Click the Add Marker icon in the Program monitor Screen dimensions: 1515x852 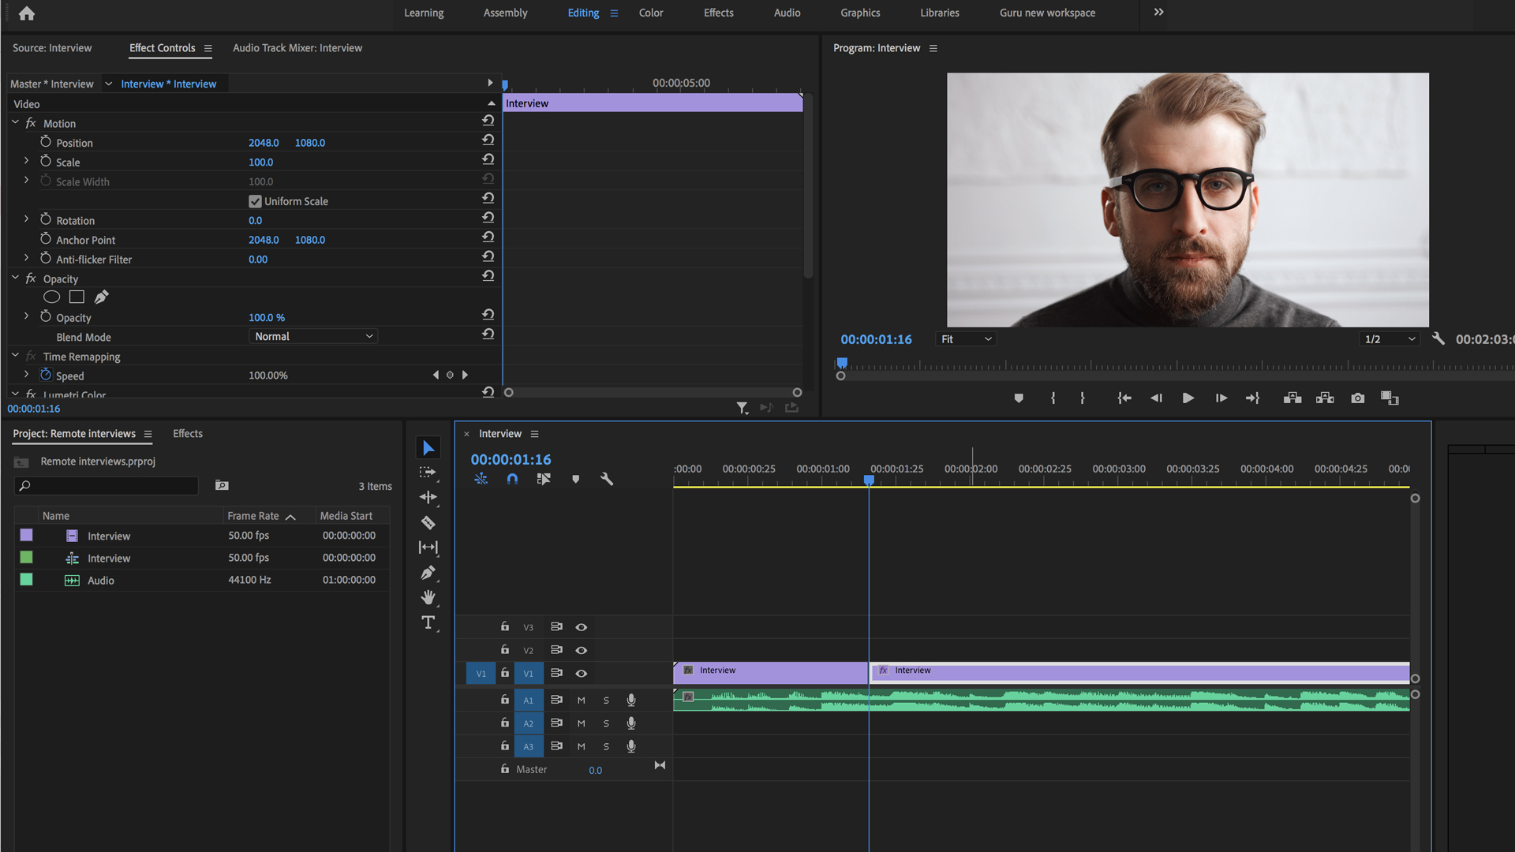point(1019,398)
